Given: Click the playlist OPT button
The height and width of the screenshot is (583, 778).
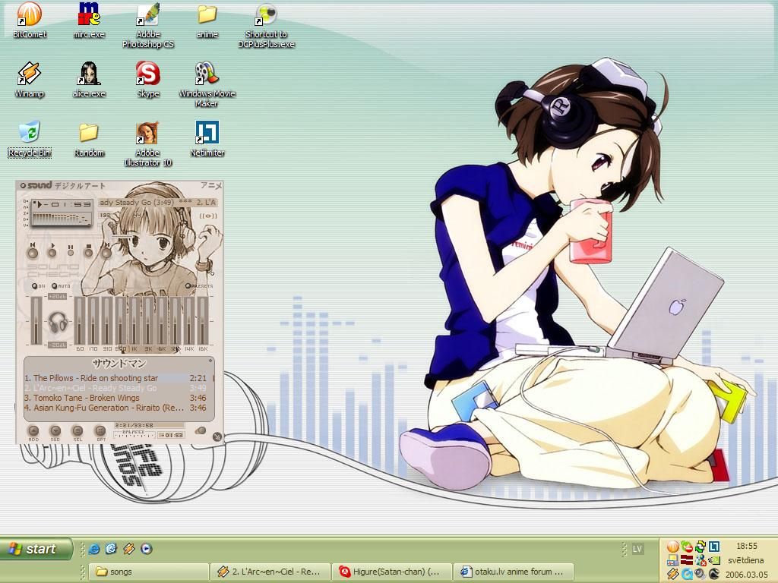Looking at the screenshot, I should pyautogui.click(x=101, y=432).
